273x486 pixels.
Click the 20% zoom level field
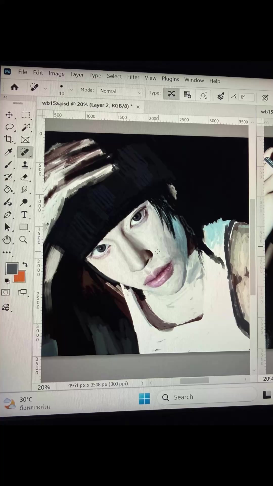click(x=44, y=387)
